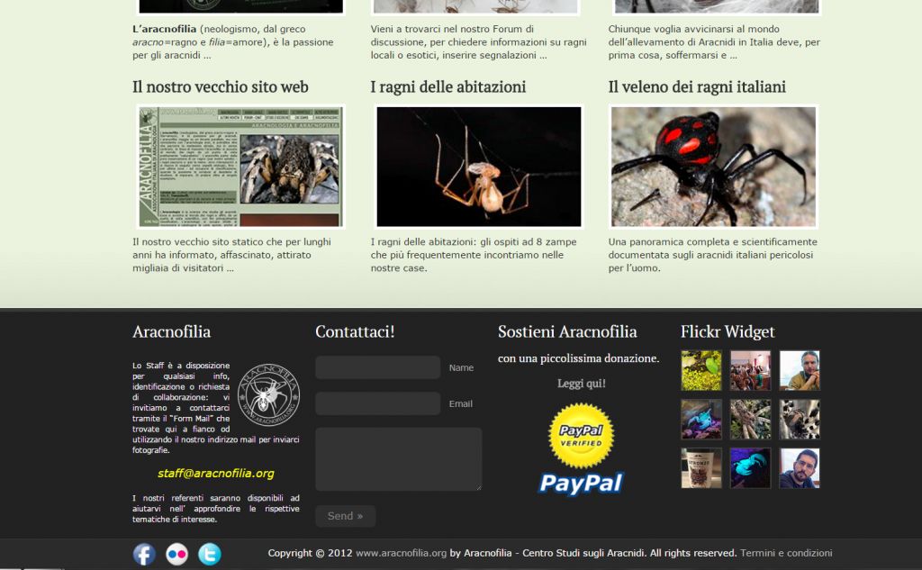Click the PayPal text logo
This screenshot has height=570, width=922.
[x=581, y=484]
